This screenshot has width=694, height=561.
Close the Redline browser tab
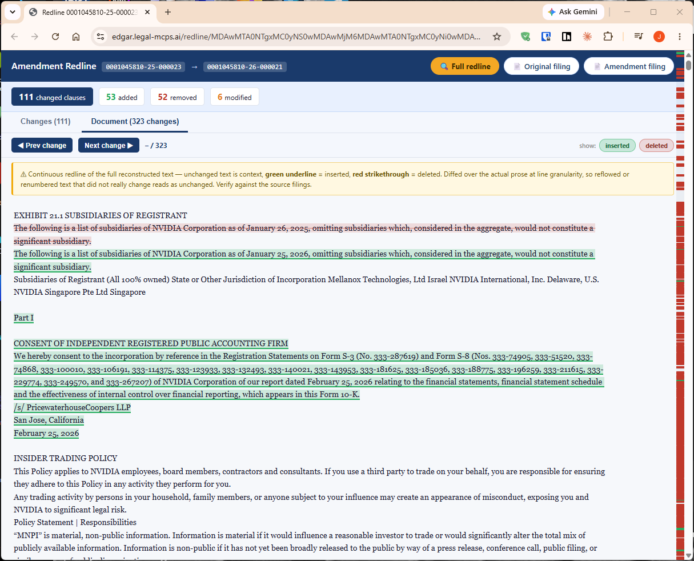coord(148,12)
